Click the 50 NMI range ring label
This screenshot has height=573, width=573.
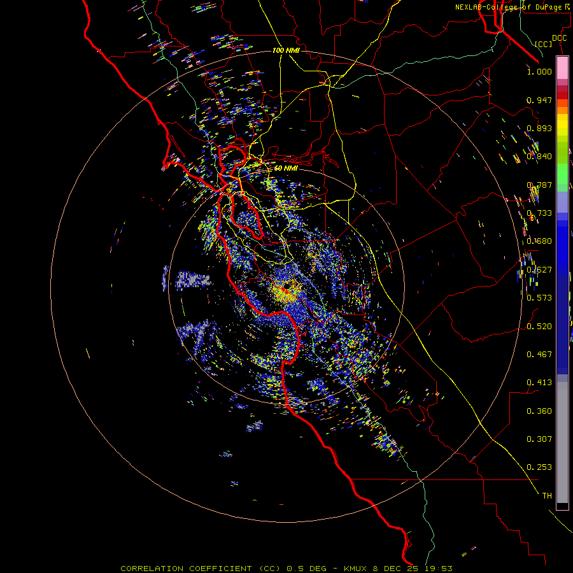click(x=286, y=169)
